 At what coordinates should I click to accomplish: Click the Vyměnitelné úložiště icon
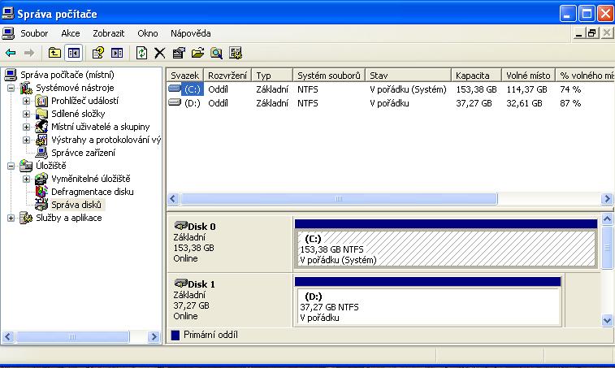tap(41, 179)
